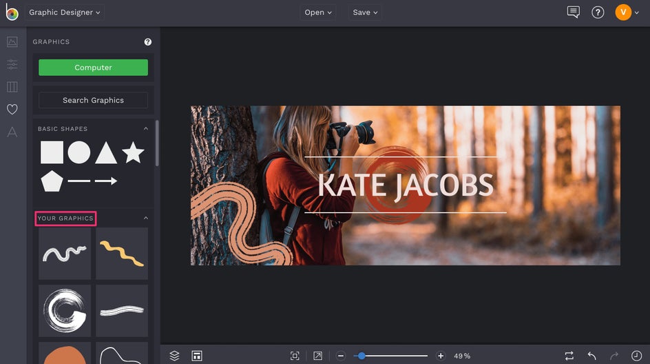Open the Open dropdown menu
This screenshot has height=364, width=650.
tap(319, 12)
